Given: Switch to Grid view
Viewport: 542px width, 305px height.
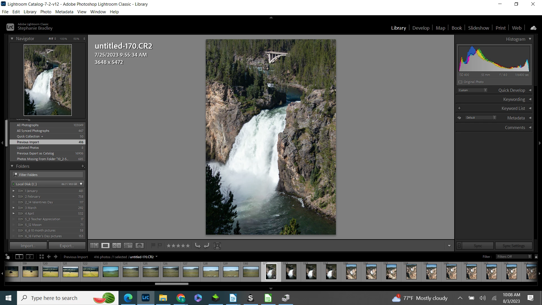Looking at the screenshot, I should 94,246.
